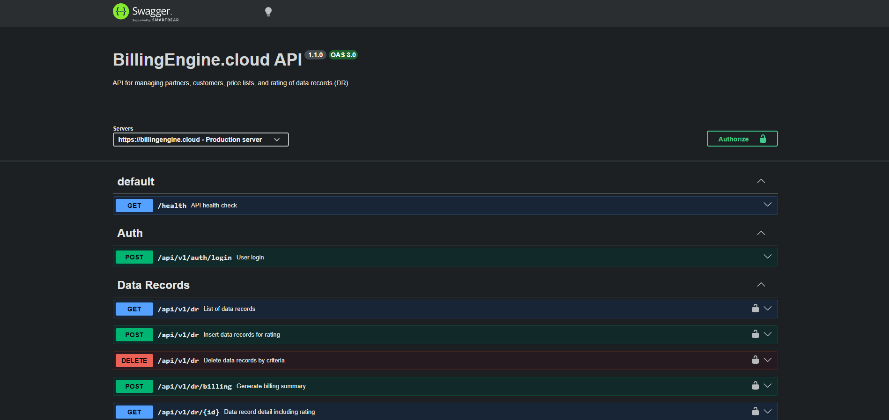
Task: Click the lock icon on POST /api/v1/dr/billing
Action: point(755,385)
